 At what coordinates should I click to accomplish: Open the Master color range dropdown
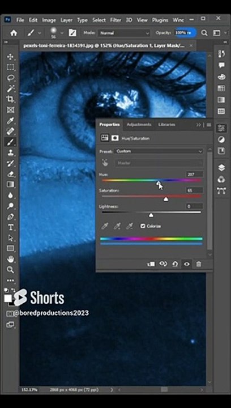point(159,163)
